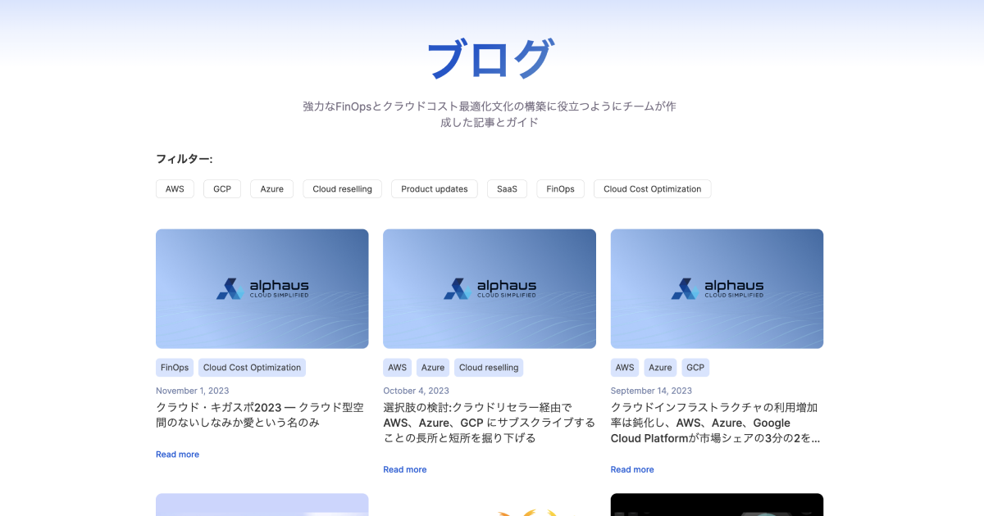Click the October 4, 2023 date text

pyautogui.click(x=417, y=391)
